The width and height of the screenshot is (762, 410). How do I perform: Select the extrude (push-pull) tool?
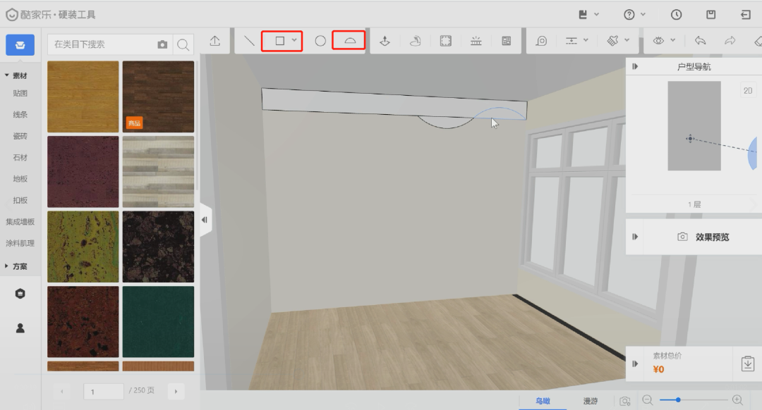pos(385,42)
